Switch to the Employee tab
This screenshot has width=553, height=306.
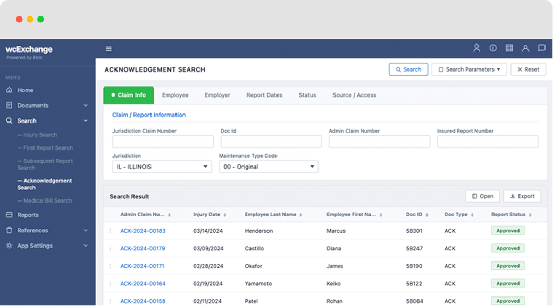point(175,95)
